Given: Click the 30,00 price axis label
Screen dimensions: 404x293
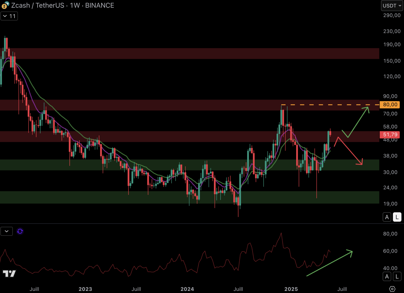Looking at the screenshot, I should 390,172.
